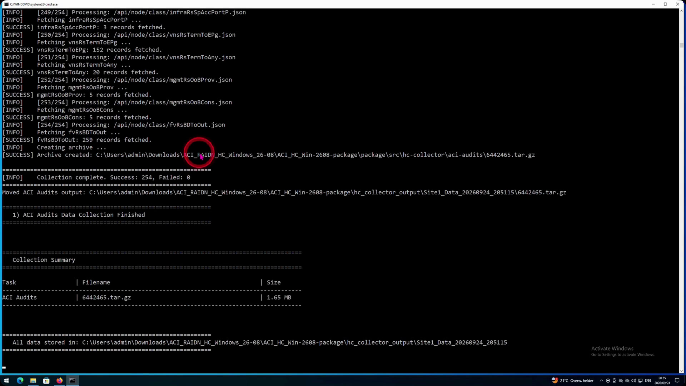Image resolution: width=686 pixels, height=386 pixels.
Task: Click 'Collection Summary' heading text
Action: pos(44,260)
